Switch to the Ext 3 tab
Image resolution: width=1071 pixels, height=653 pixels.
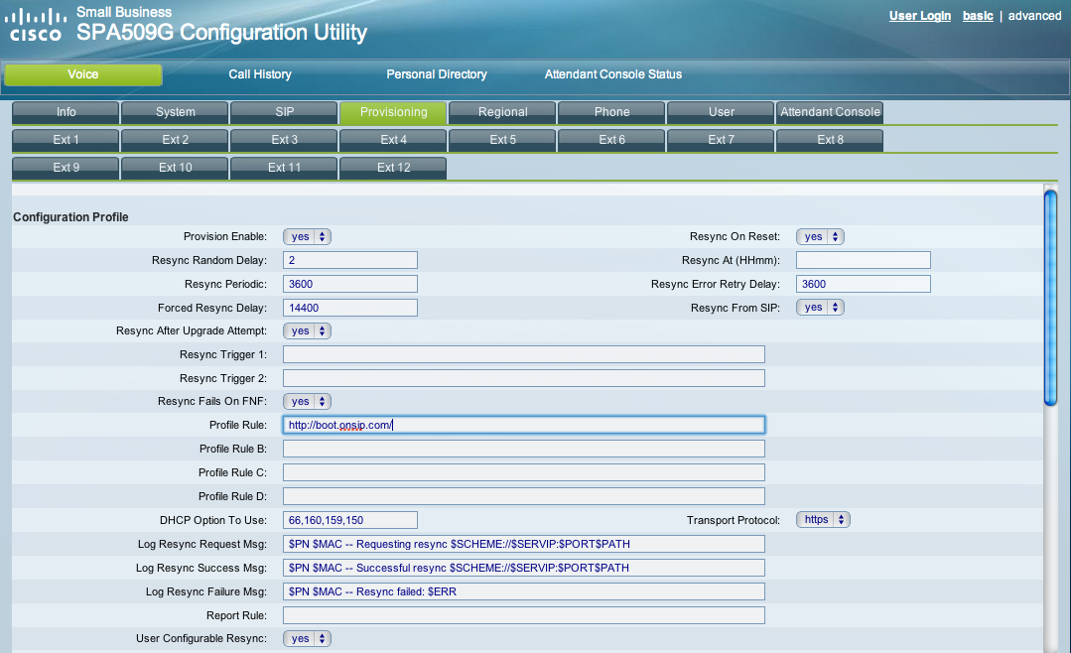[284, 140]
